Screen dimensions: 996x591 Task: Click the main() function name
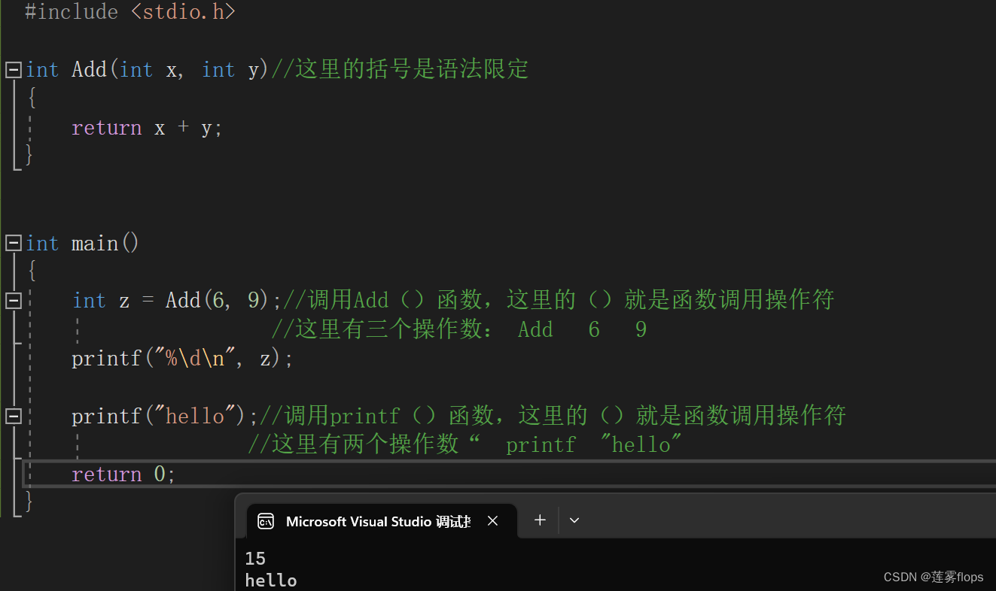click(105, 244)
